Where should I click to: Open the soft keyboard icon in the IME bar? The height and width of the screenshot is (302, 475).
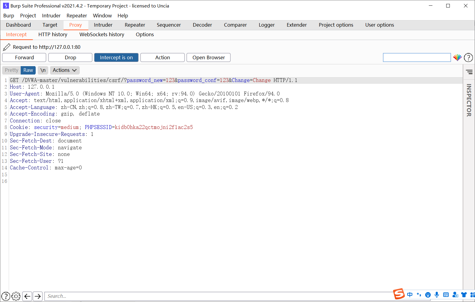pyautogui.click(x=446, y=295)
